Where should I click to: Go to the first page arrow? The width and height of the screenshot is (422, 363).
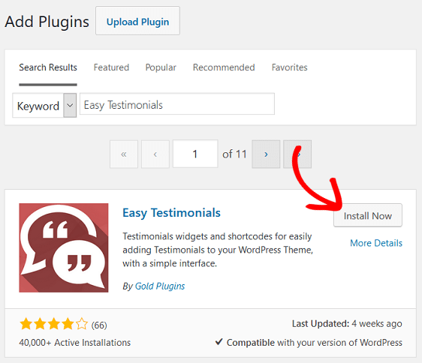[124, 154]
